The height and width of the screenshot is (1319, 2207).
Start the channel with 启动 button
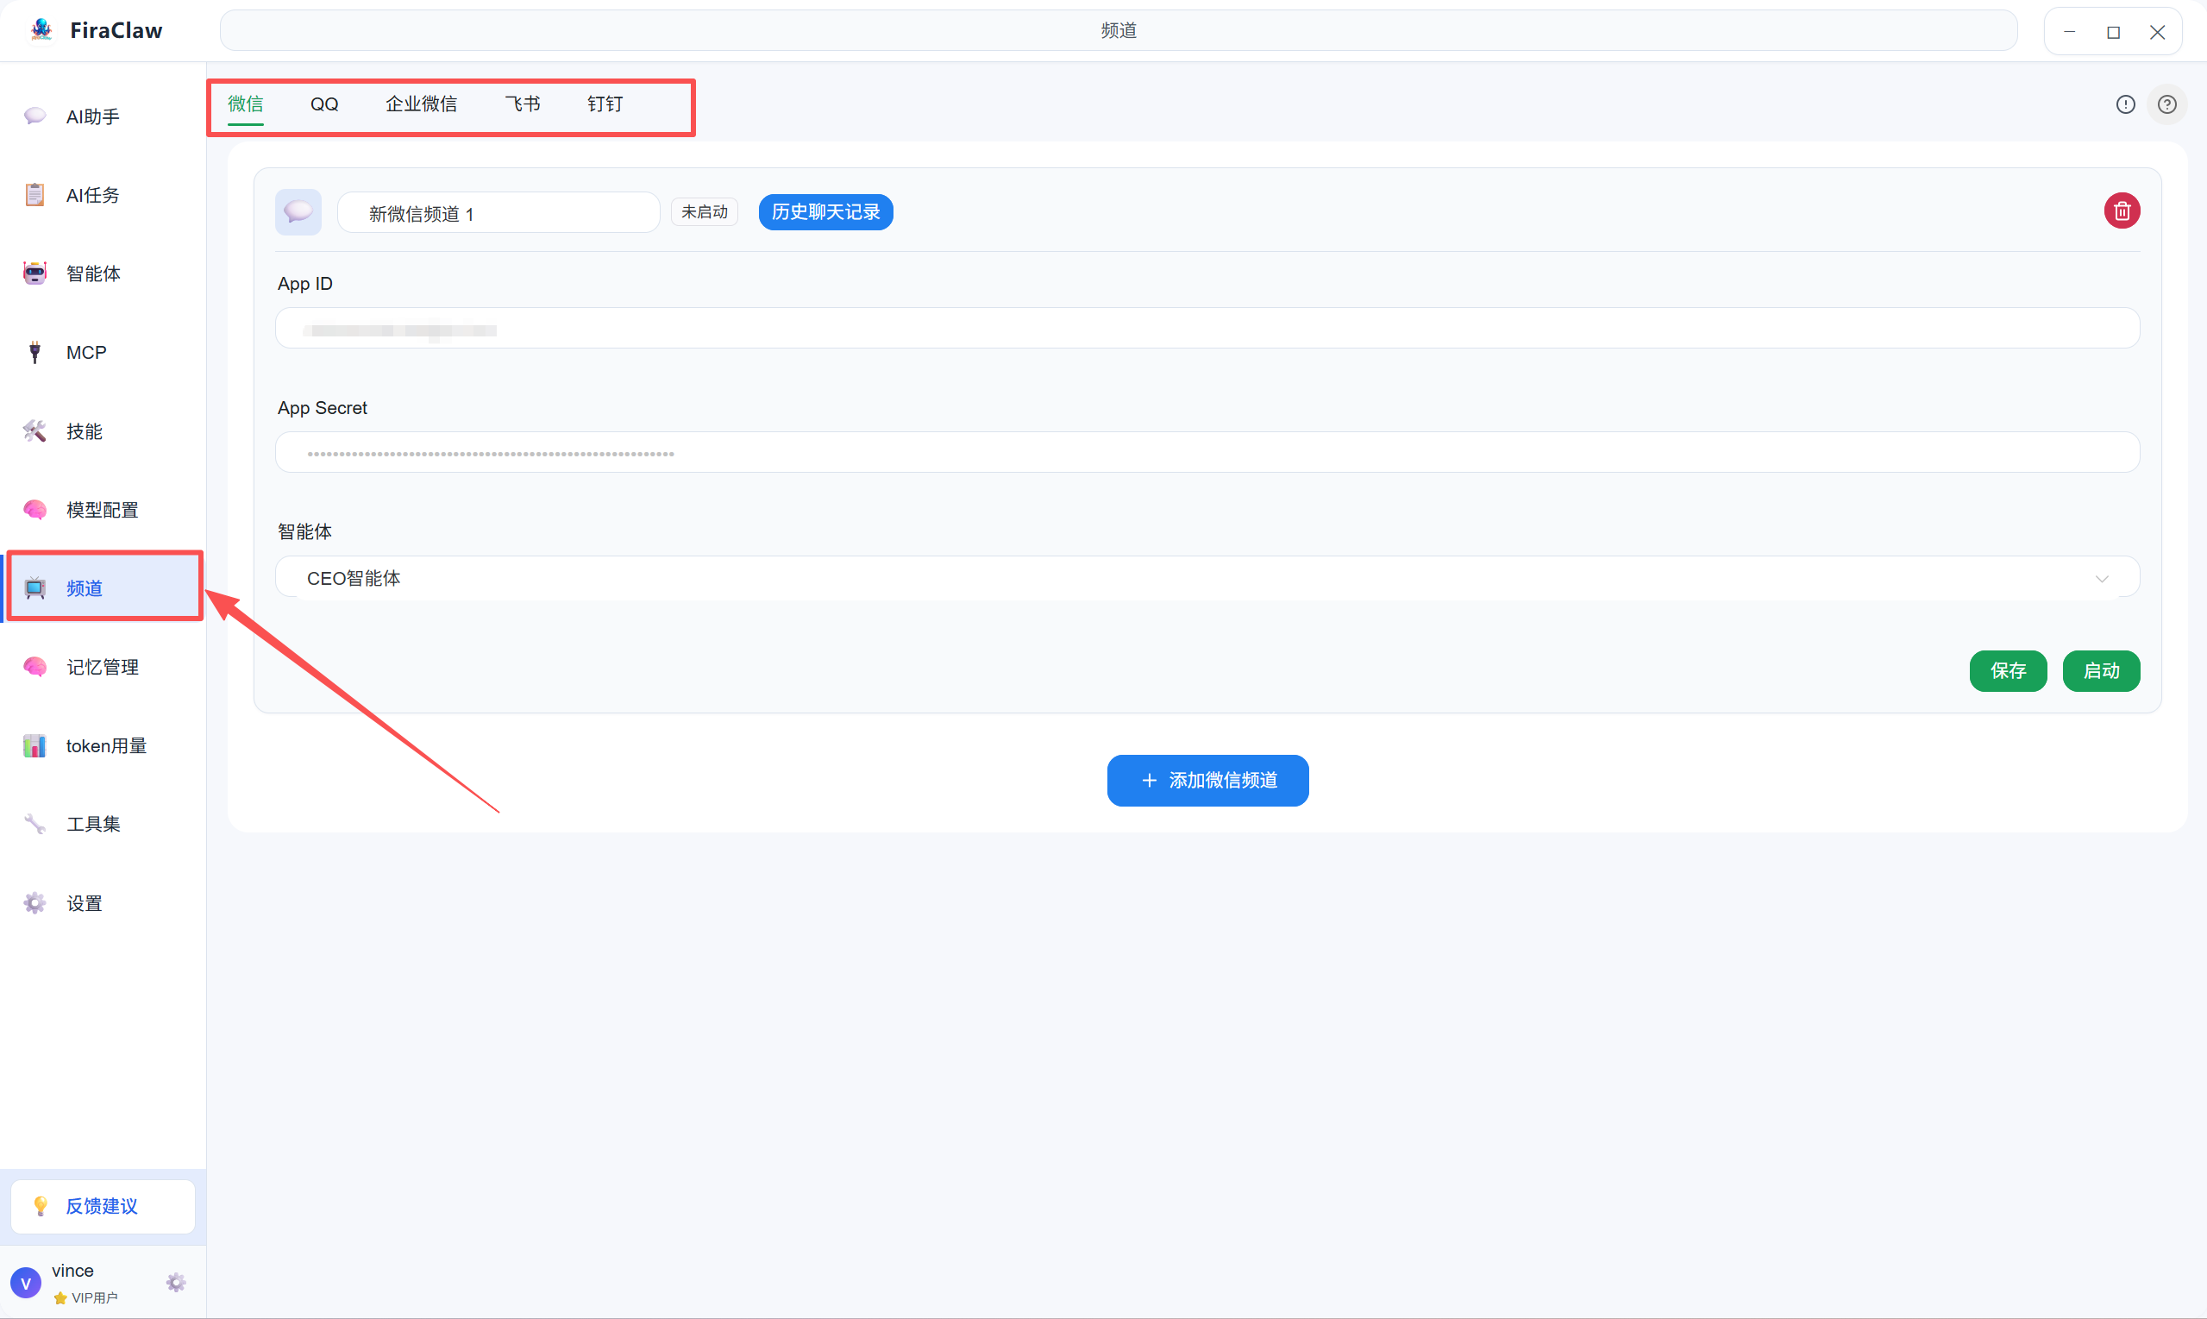[2101, 670]
